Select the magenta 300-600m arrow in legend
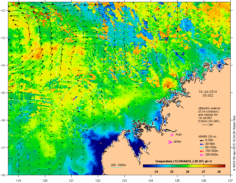Image resolution: width=236 pixels, height=183 pixels. point(202,155)
